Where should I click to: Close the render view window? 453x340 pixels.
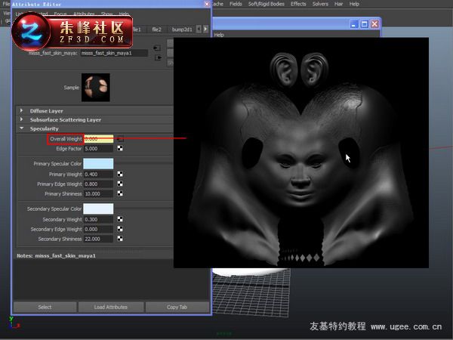374,24
